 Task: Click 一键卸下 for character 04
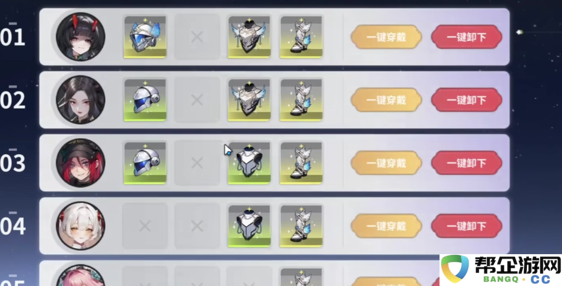pyautogui.click(x=466, y=226)
